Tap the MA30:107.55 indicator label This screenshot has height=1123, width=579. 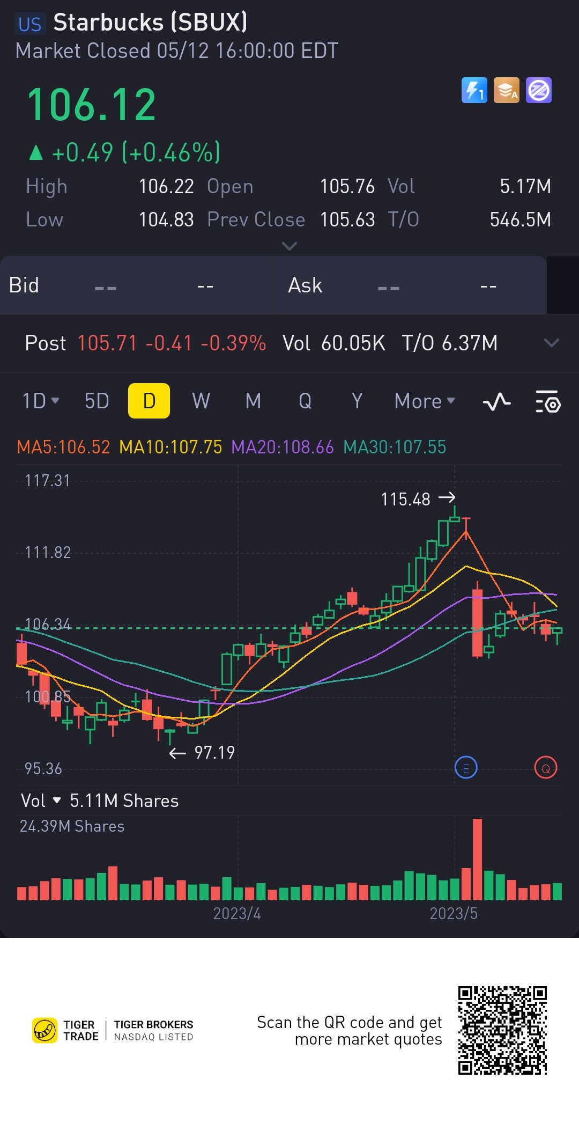[395, 447]
